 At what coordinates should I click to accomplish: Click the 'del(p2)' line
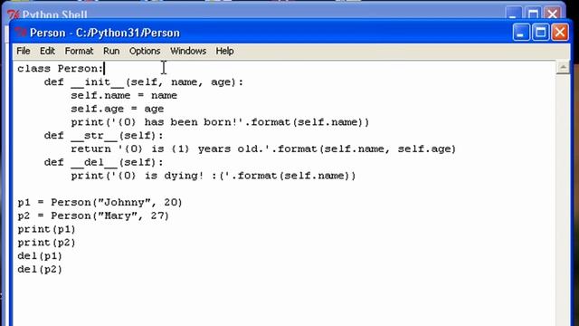[40, 269]
